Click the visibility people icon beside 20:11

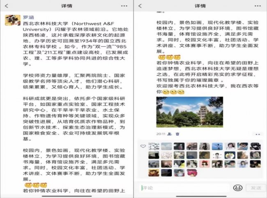point(170,134)
